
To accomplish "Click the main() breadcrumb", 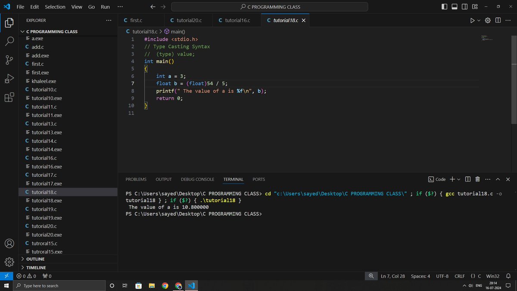I will coord(174,31).
